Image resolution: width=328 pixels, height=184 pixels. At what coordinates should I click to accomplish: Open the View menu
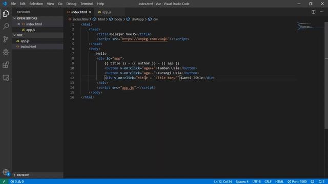pyautogui.click(x=50, y=4)
